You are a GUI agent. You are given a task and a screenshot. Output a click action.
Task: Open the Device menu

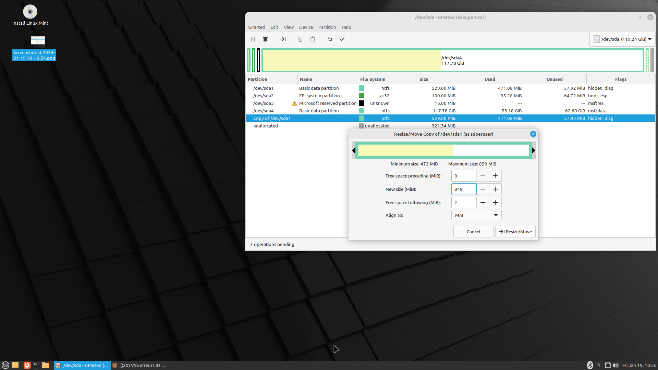coord(306,27)
